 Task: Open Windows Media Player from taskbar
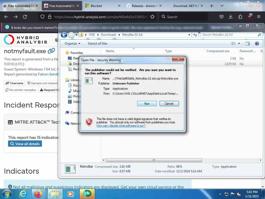(x=70, y=194)
